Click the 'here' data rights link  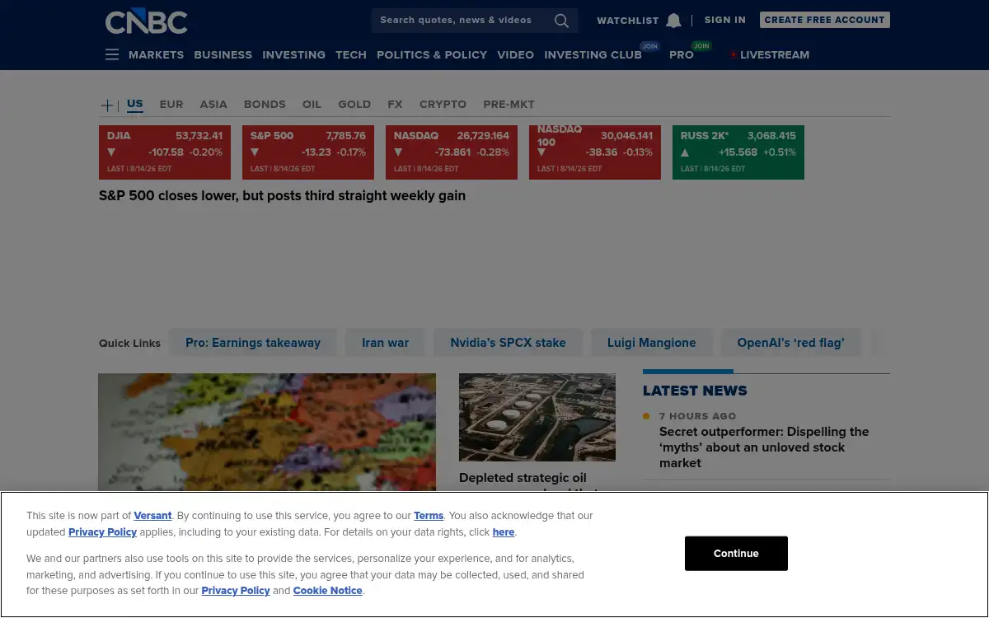point(504,532)
